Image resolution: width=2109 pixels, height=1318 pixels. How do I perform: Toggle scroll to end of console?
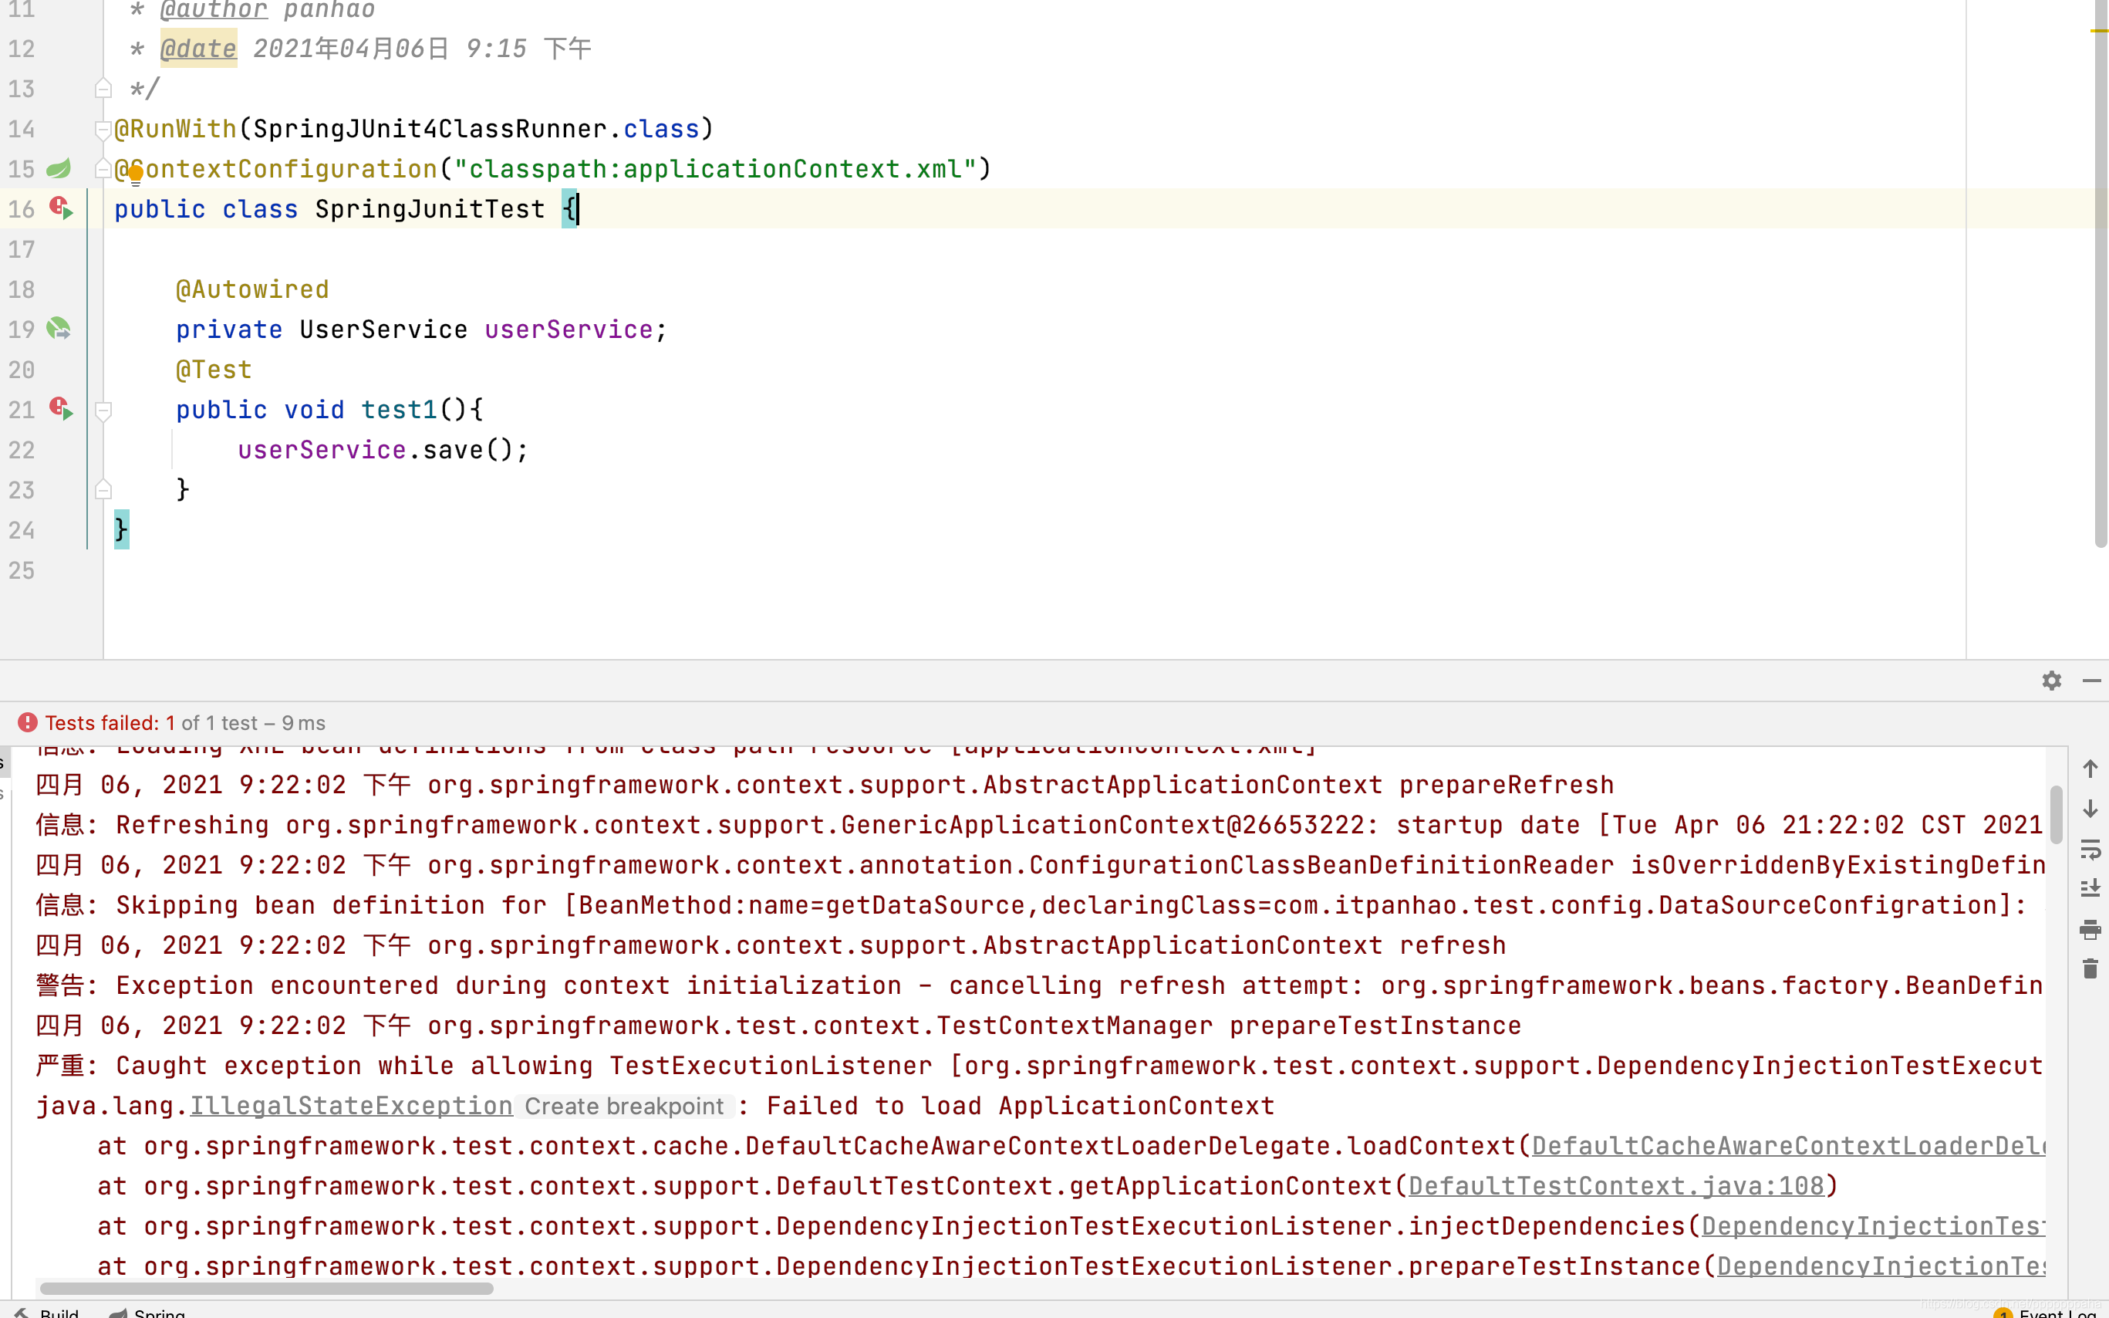(x=2090, y=889)
